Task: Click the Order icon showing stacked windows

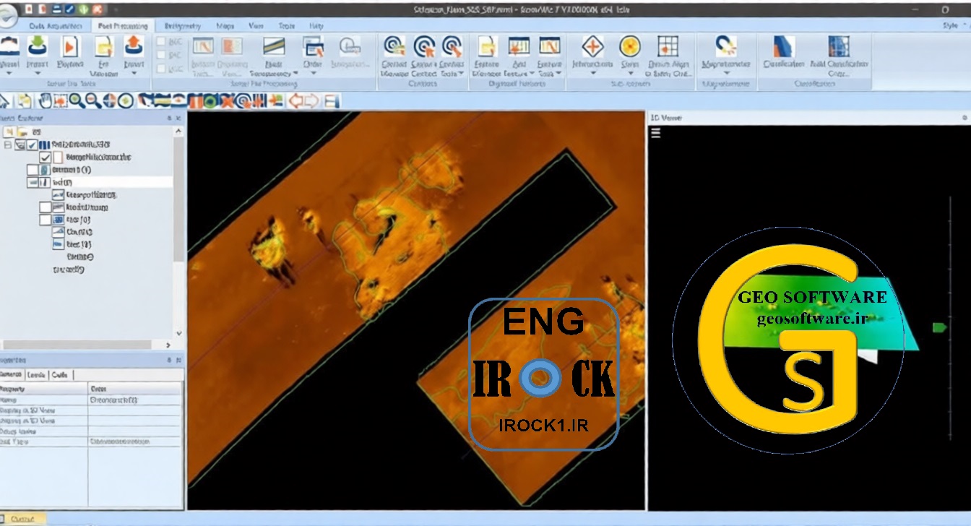Action: point(313,46)
